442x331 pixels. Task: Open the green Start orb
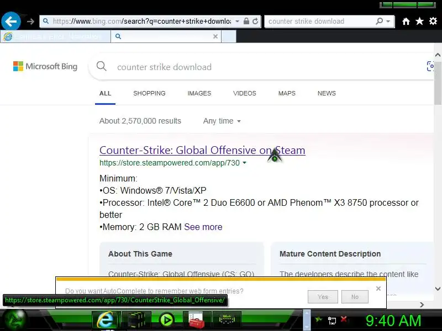(16, 320)
